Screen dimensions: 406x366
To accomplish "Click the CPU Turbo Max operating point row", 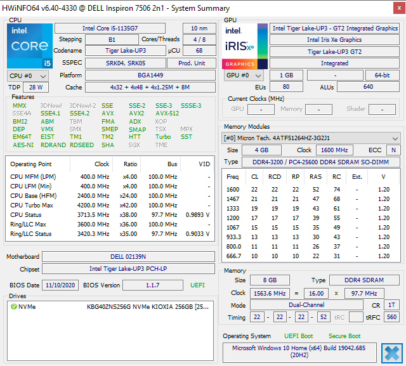I will [110, 206].
